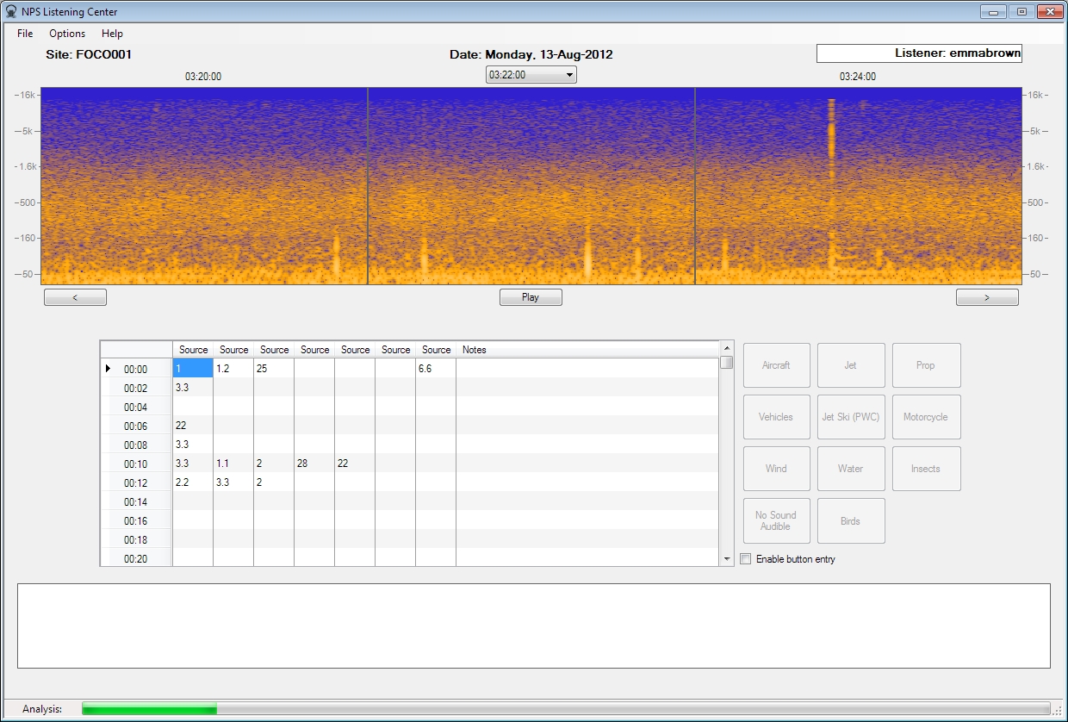
Task: Click the Jet Ski (PWC) button
Action: (x=850, y=417)
